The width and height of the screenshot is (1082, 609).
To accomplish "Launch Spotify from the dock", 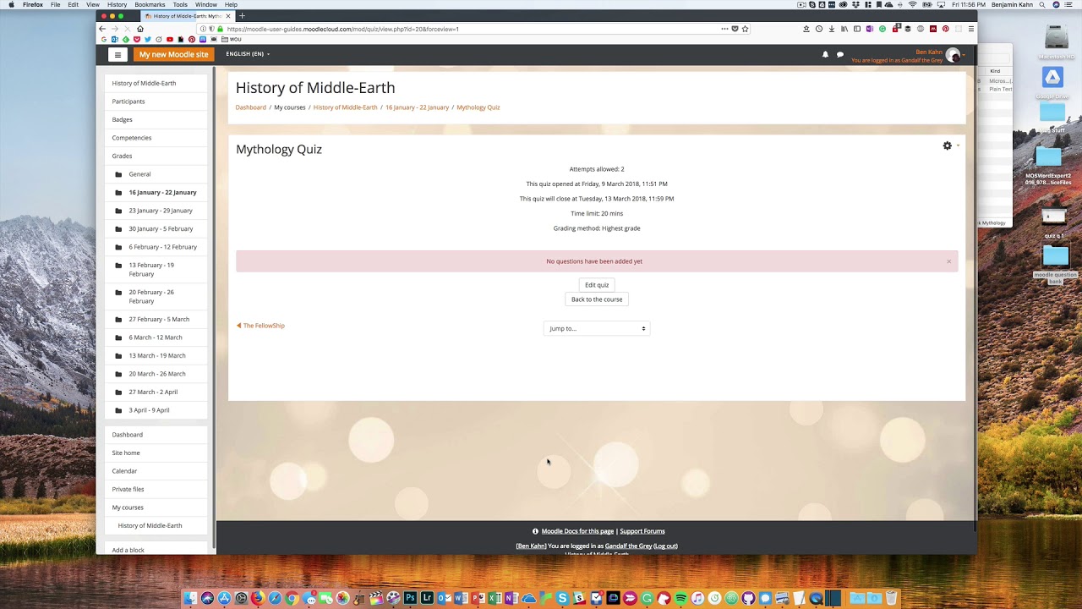I will pyautogui.click(x=680, y=598).
